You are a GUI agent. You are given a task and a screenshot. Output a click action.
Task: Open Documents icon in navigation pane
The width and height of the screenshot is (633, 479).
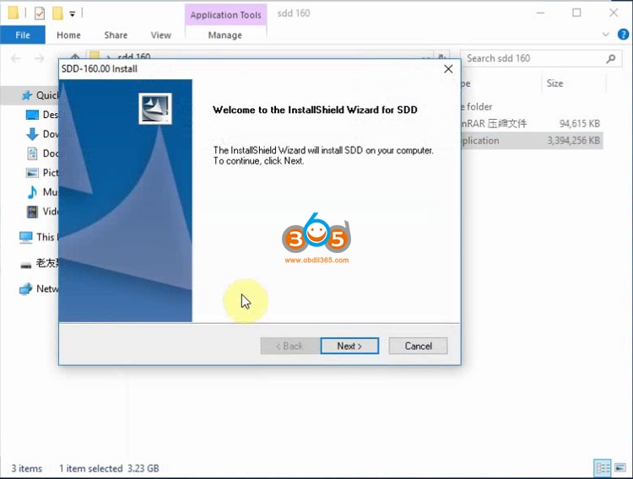(x=32, y=153)
